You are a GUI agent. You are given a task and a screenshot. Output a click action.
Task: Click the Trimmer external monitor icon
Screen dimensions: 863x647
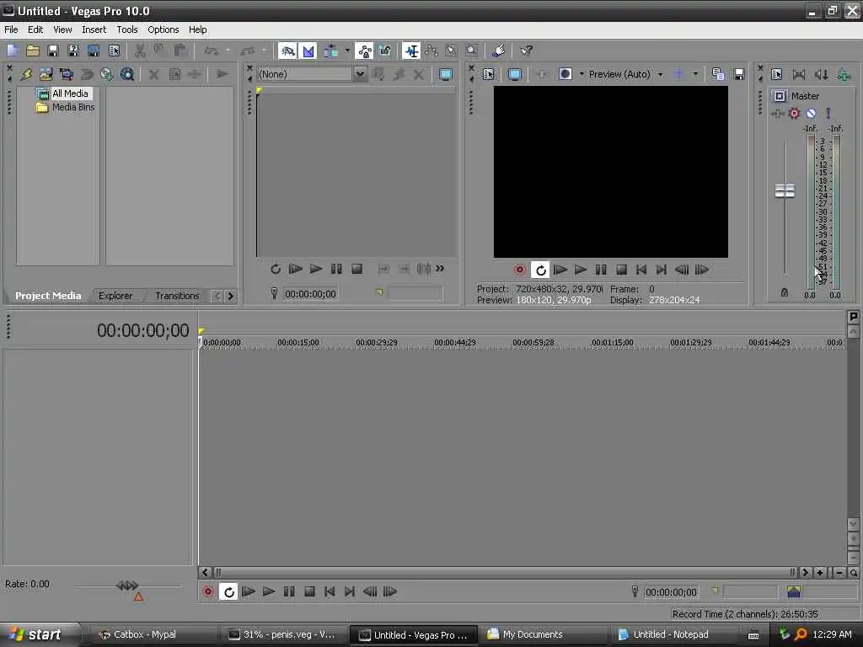click(x=445, y=74)
